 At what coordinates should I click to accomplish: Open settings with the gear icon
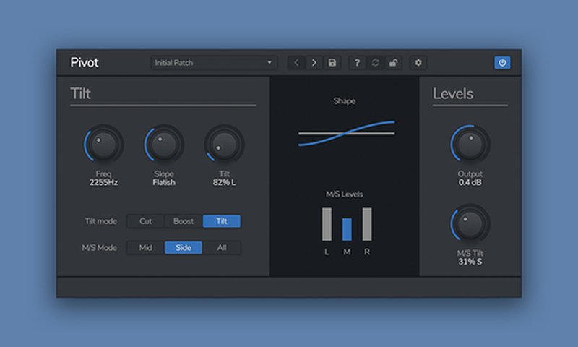(x=418, y=63)
